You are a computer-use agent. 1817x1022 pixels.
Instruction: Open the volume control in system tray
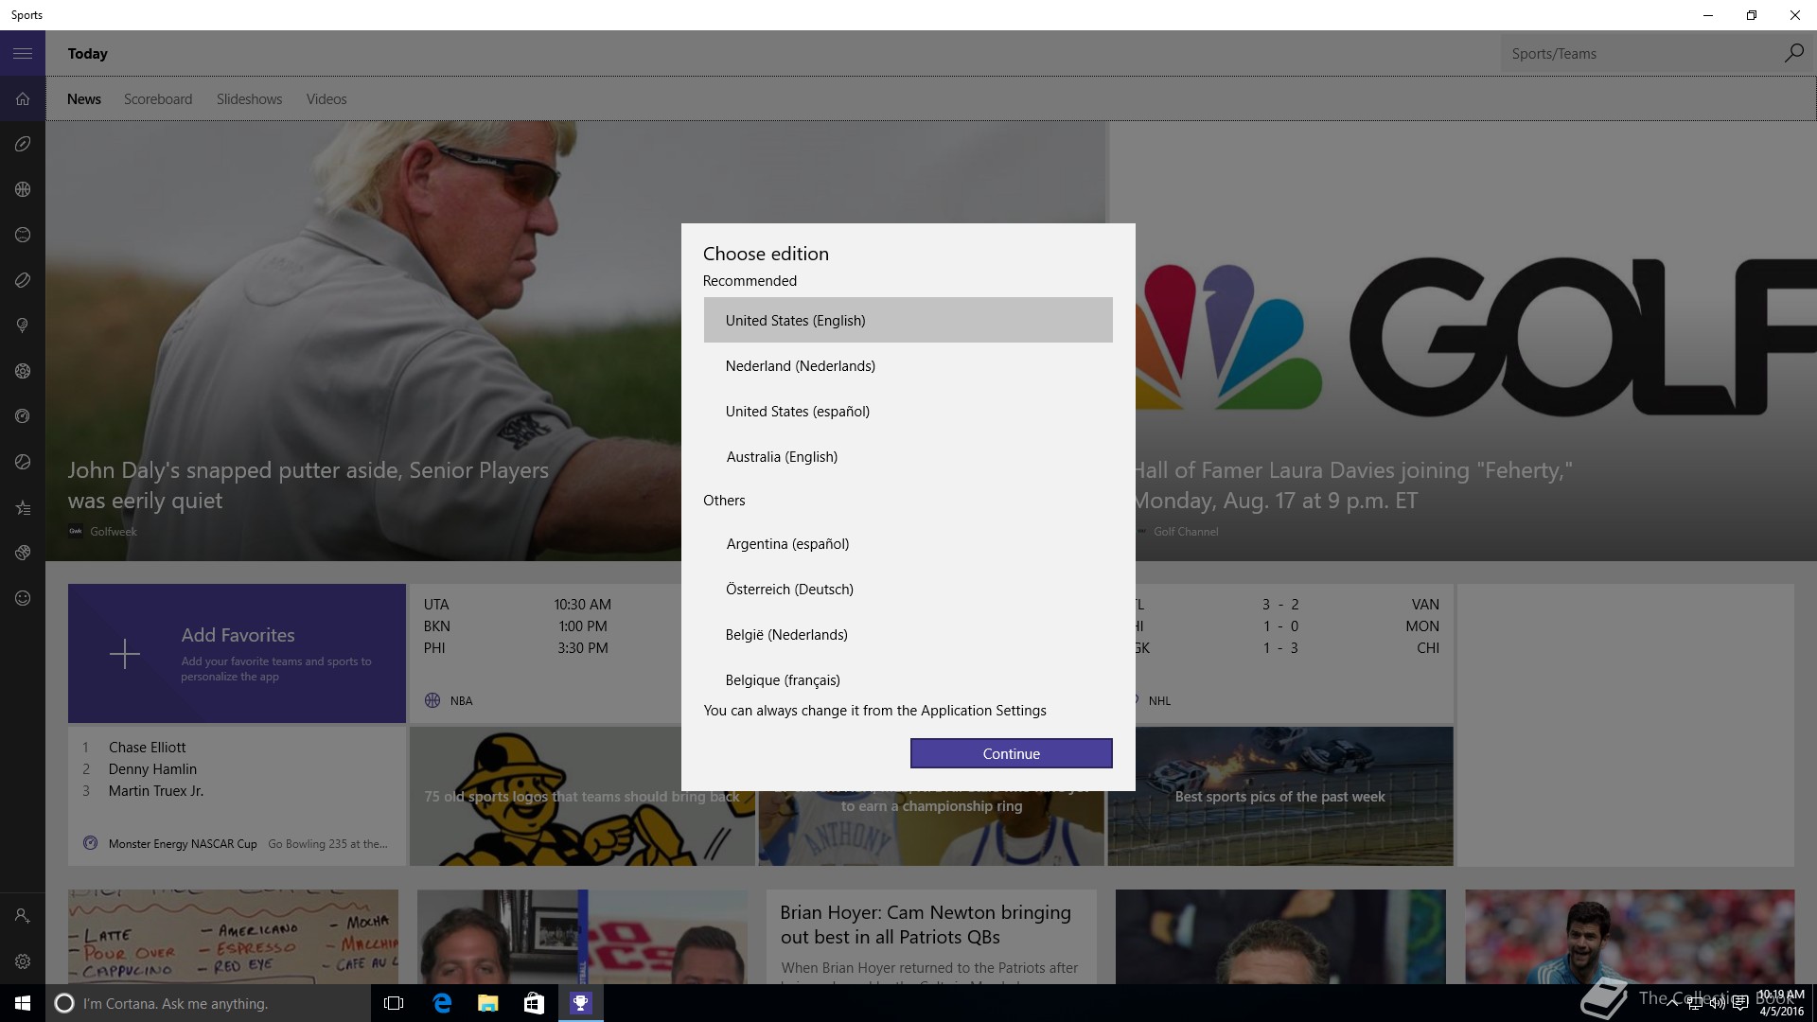(1717, 1003)
